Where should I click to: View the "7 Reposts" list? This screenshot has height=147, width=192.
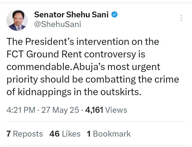coord(25,134)
